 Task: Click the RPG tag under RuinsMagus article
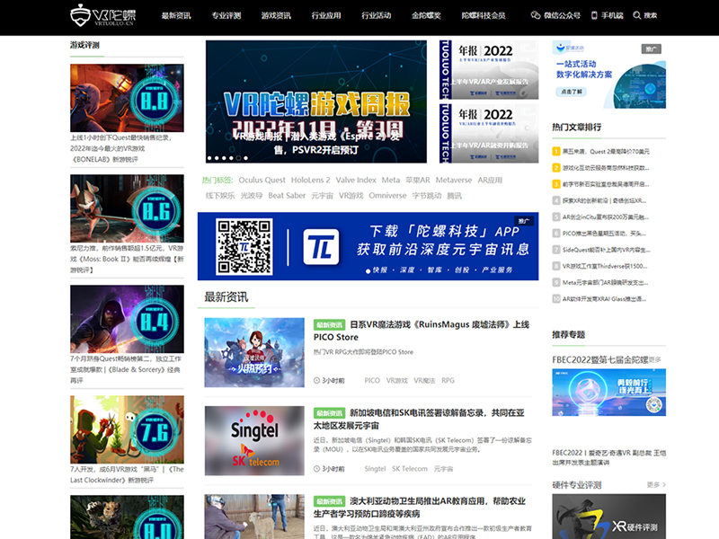pos(448,380)
